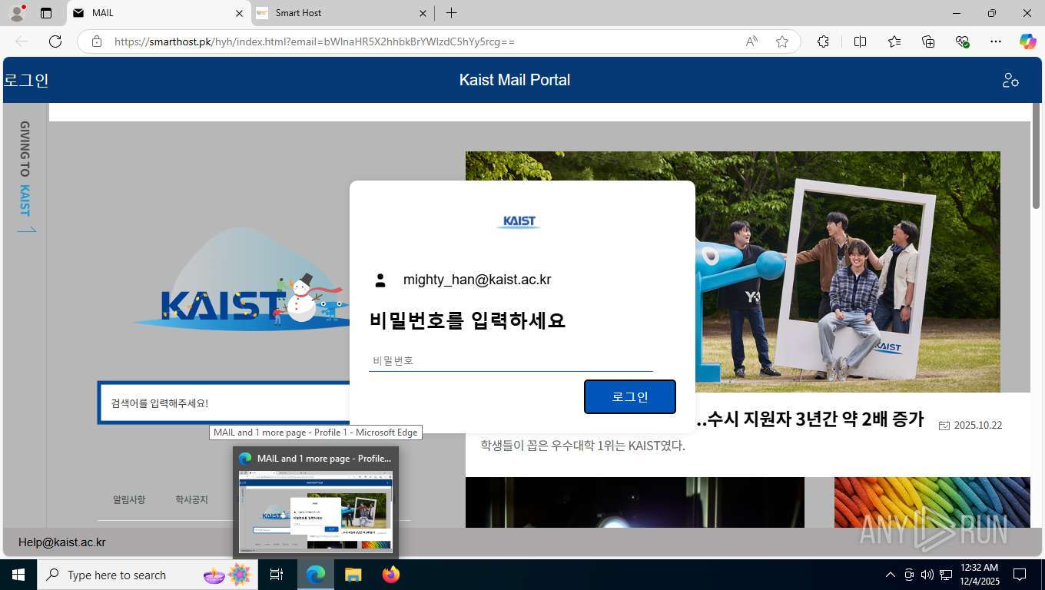The image size is (1045, 590).
Task: Click the Edge profile avatar icon
Action: [16, 13]
